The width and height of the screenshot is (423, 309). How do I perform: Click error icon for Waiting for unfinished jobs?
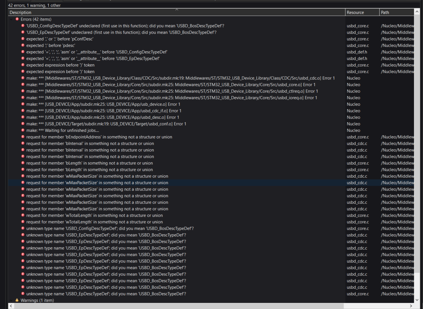click(23, 130)
